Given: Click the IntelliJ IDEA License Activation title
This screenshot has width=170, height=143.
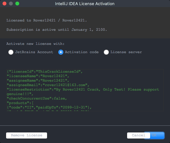Looking at the screenshot, I should pos(85,4).
